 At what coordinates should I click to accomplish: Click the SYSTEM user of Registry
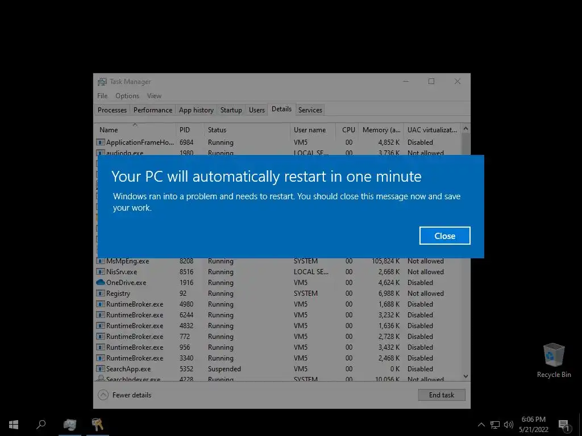click(305, 294)
